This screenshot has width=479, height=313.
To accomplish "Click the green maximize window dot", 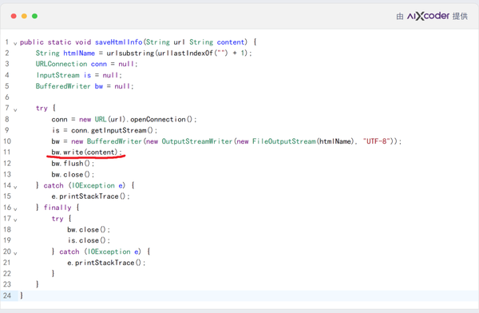I will tap(35, 16).
